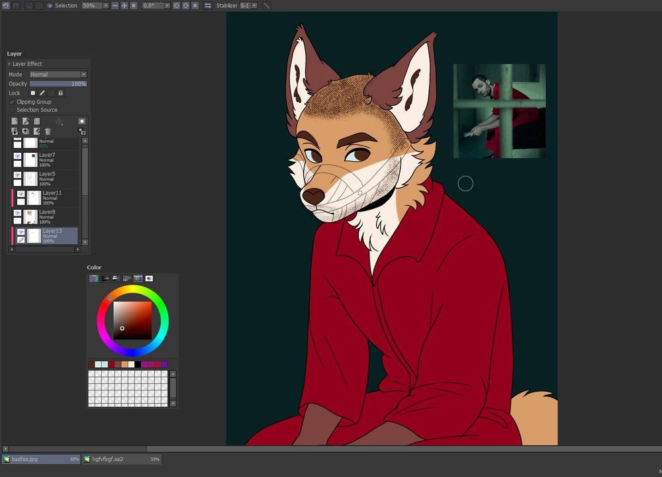This screenshot has height=477, width=662.
Task: Open the zoom percentage dropdown showing 50%
Action: [105, 5]
